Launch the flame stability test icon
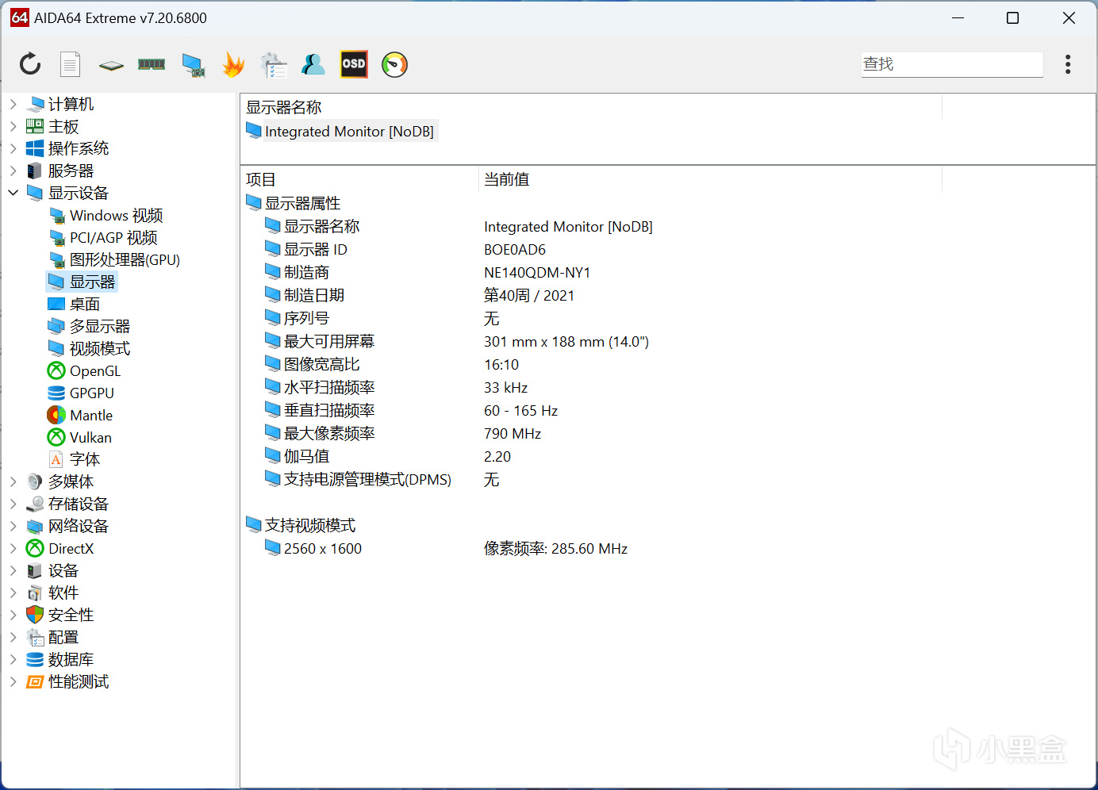This screenshot has width=1098, height=790. point(233,64)
